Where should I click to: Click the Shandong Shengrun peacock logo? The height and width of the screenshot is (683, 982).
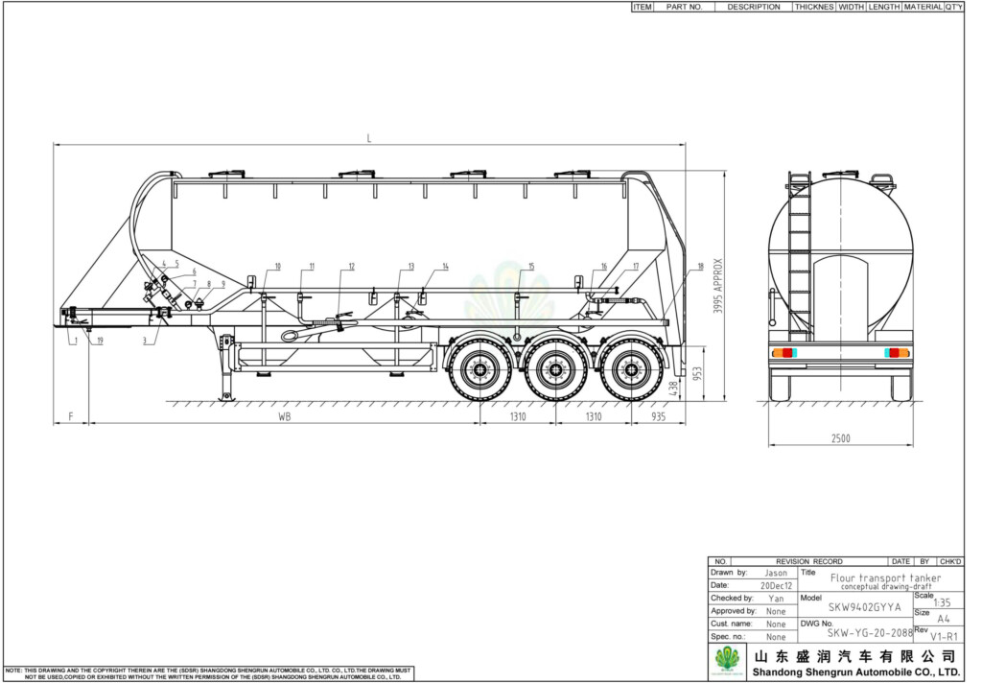[x=729, y=661]
